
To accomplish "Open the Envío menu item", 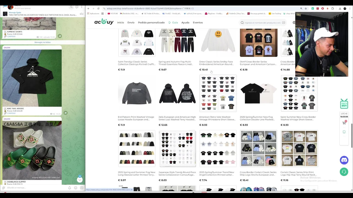I will (131, 23).
